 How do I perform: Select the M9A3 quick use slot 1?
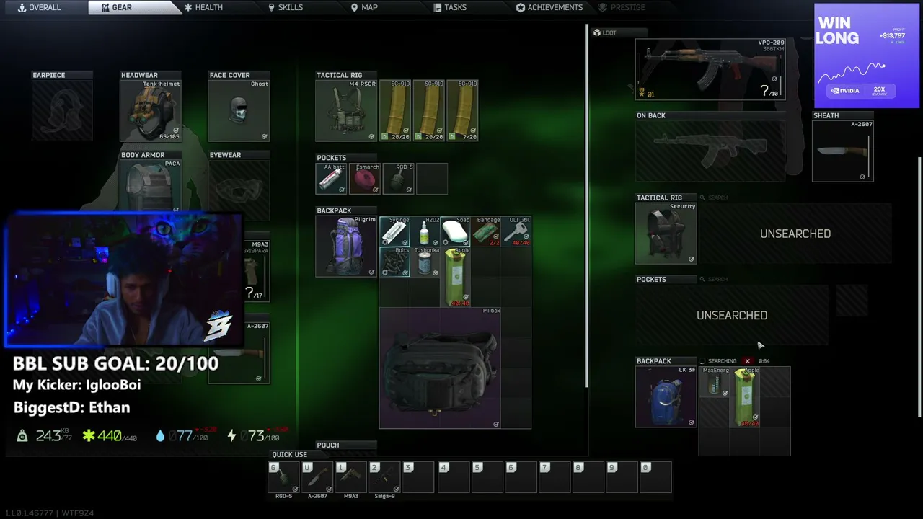[x=351, y=477]
